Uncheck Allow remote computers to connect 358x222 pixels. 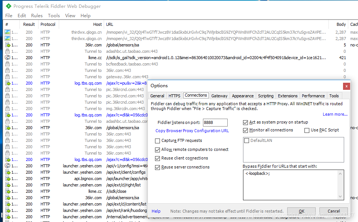157,150
